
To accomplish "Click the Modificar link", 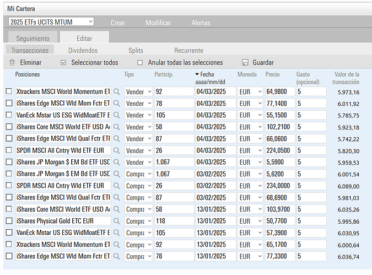I will click(158, 23).
